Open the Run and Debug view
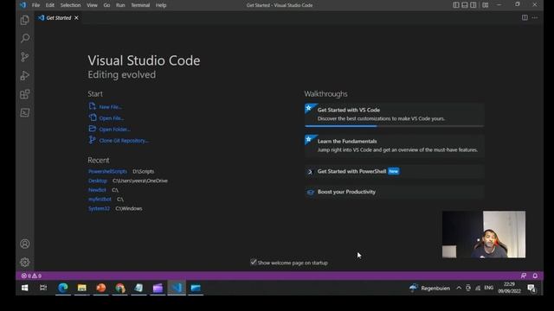Viewport: 554px width, 311px height. [x=25, y=75]
